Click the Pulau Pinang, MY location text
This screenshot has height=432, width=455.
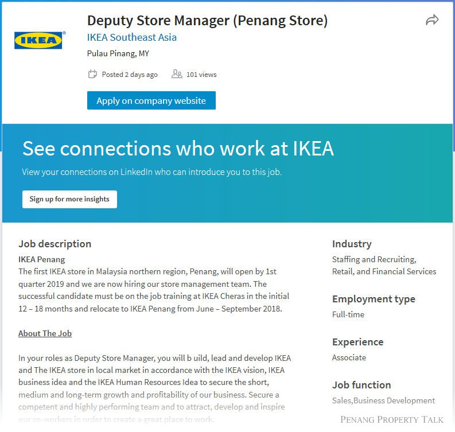[118, 53]
